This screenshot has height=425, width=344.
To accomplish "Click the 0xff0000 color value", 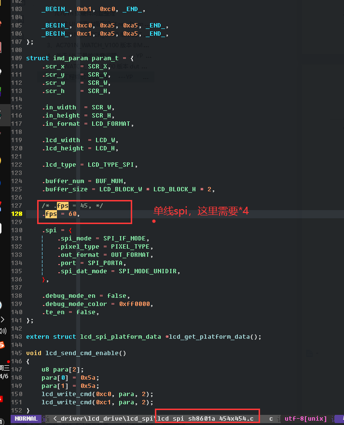I will 134,304.
